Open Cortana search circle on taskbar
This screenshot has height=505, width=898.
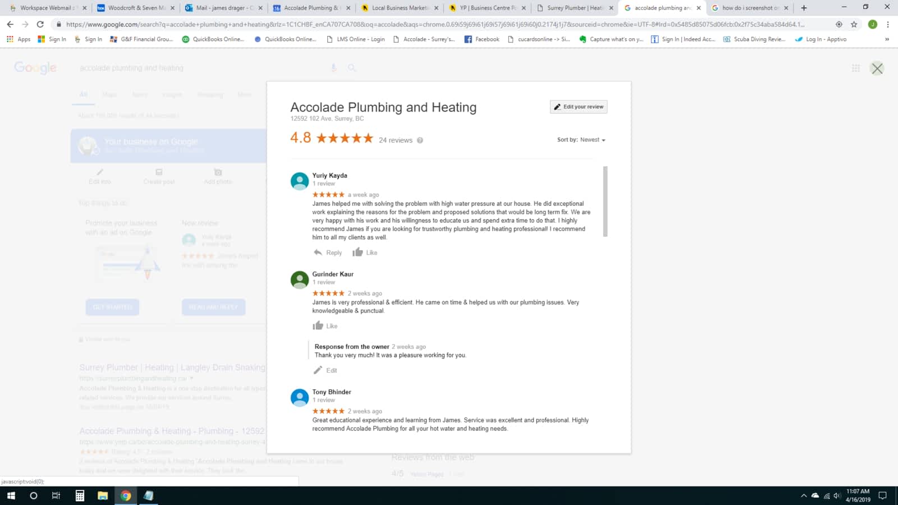tap(34, 495)
